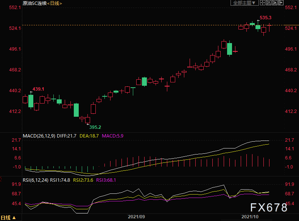
Task: Click the left MACD axis label 14.1
Action: tap(16, 149)
